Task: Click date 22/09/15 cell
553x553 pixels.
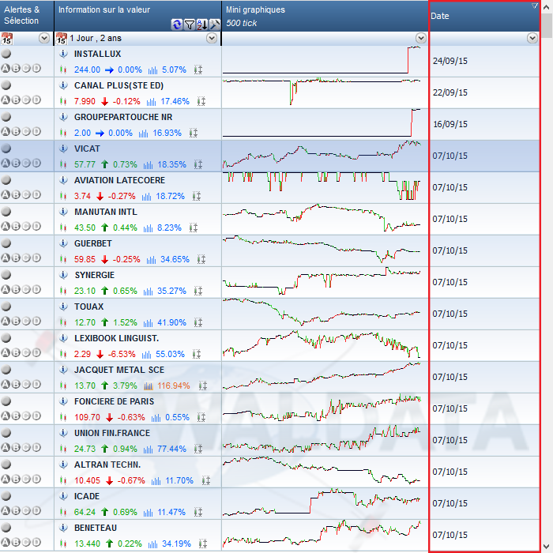Action: click(x=450, y=92)
